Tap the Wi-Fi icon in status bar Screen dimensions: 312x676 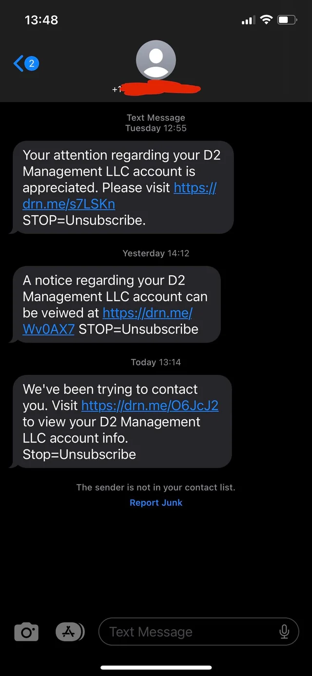[266, 20]
